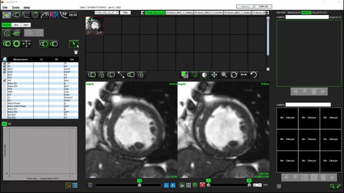Check the EDV measurement checkbox
This screenshot has width=344, height=193.
pyautogui.click(x=4, y=75)
